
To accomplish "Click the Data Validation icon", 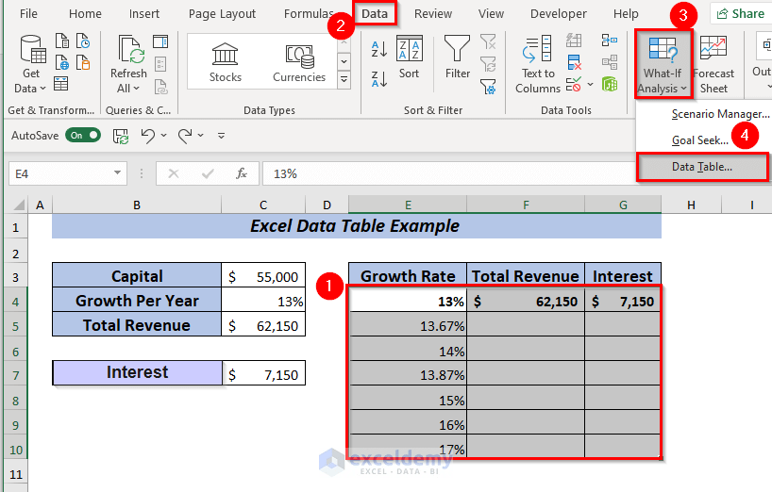I will tap(574, 85).
